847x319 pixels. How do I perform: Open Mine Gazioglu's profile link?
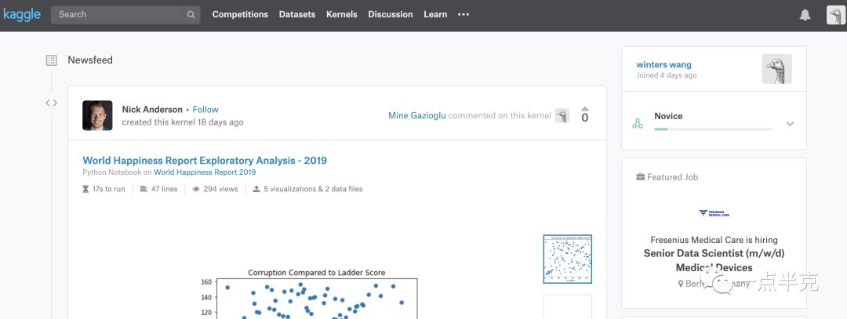tap(416, 116)
